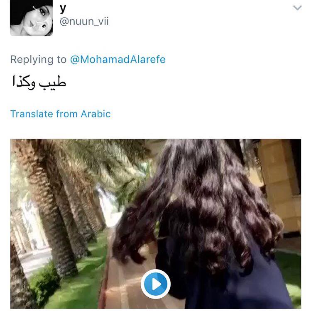Screen dimensions: 311x311
Task: Open the tweet options chevron menu
Action: coord(297,8)
